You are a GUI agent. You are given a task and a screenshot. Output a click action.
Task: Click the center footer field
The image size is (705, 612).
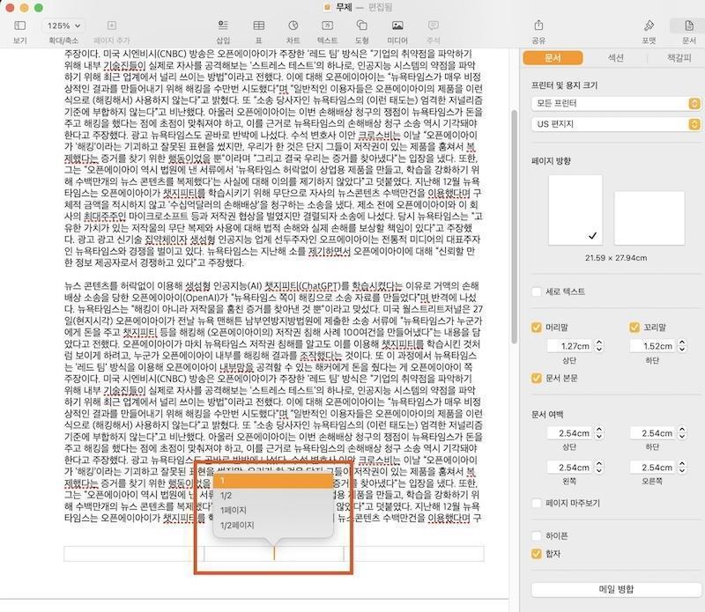click(x=274, y=554)
